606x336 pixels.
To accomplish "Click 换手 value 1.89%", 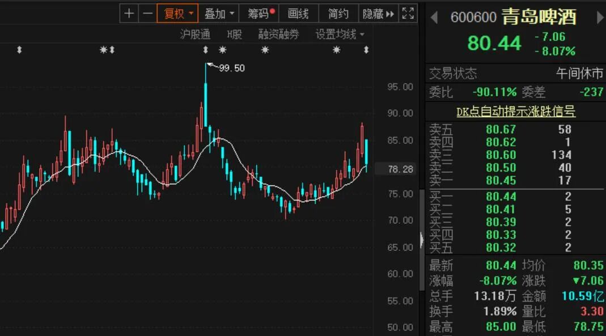I will tap(500, 311).
